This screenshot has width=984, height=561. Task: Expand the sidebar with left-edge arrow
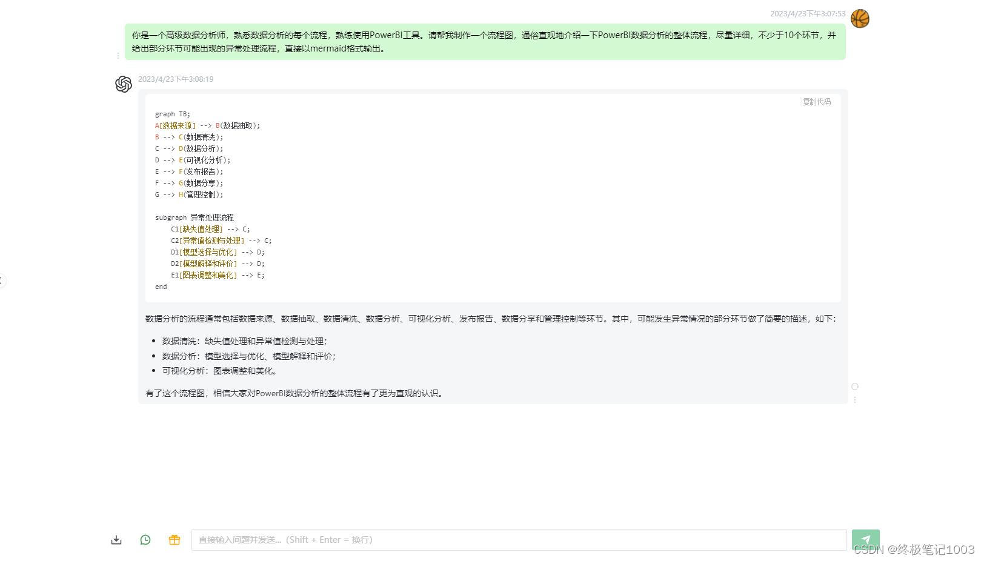pos(2,280)
